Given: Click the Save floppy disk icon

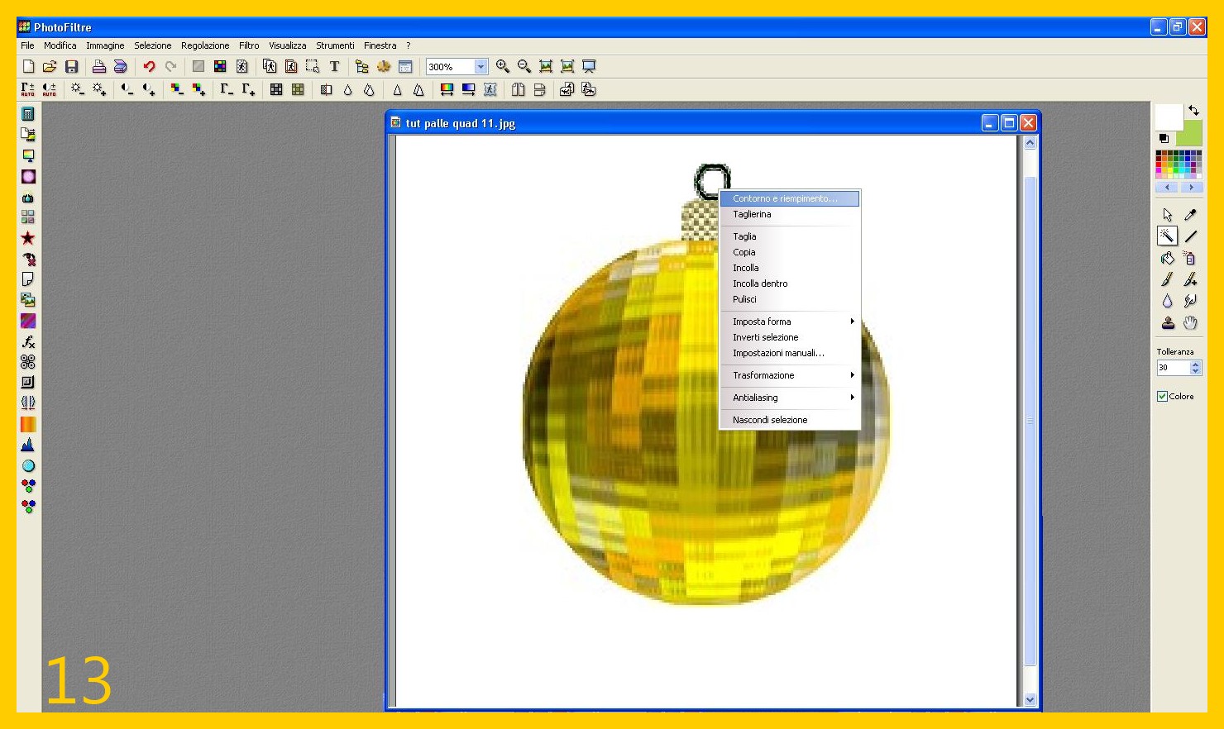Looking at the screenshot, I should point(72,67).
